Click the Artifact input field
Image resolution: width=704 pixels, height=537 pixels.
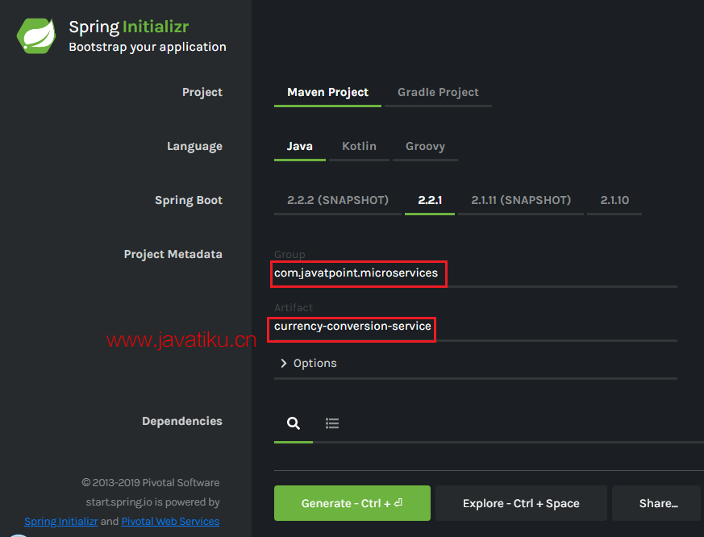coord(476,327)
